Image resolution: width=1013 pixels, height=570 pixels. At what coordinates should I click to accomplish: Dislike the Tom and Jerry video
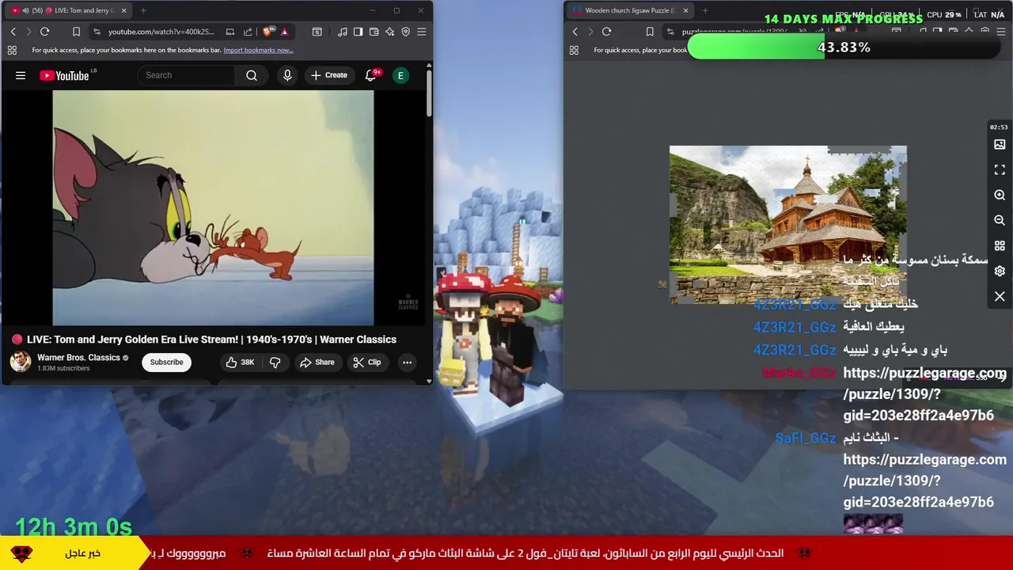275,362
